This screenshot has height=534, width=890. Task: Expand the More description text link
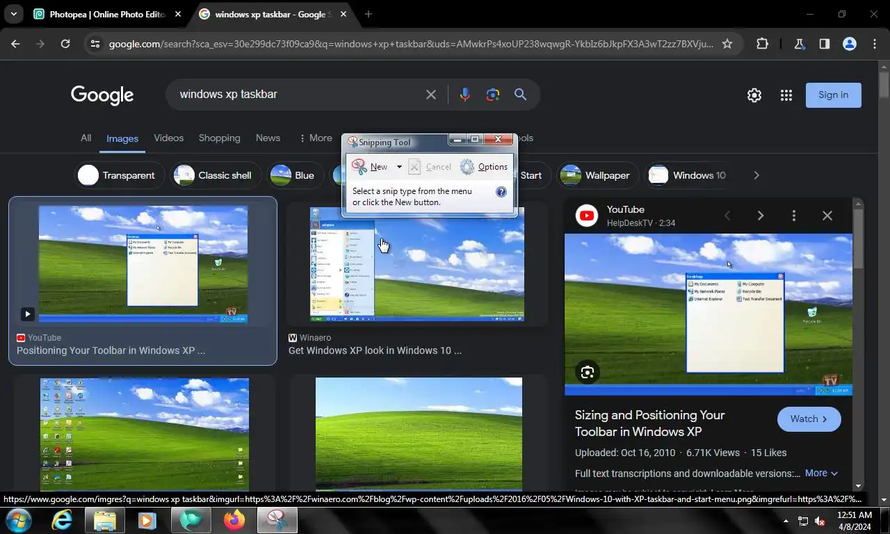[x=821, y=473]
